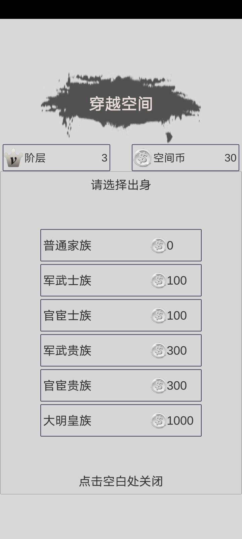Tap the 空间币 balance panel
The width and height of the screenshot is (242, 539).
[x=186, y=158]
